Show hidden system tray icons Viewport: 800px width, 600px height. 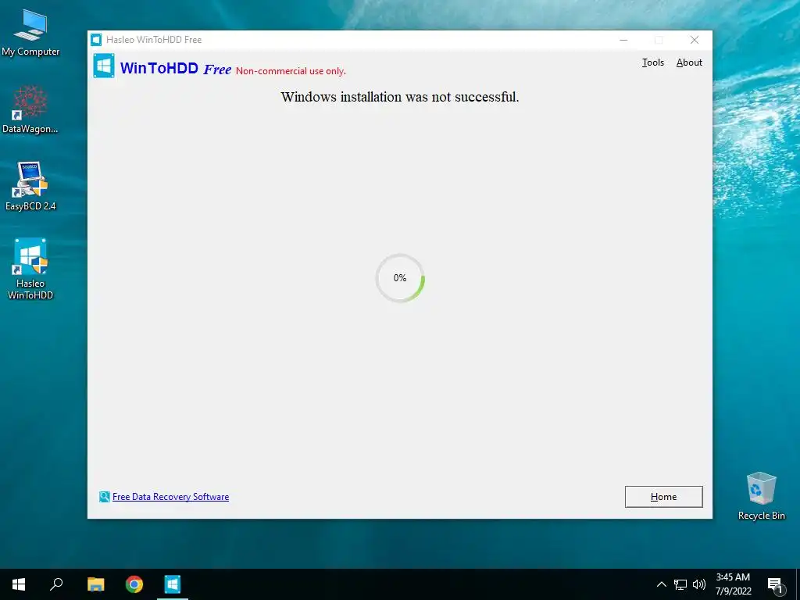coord(661,584)
